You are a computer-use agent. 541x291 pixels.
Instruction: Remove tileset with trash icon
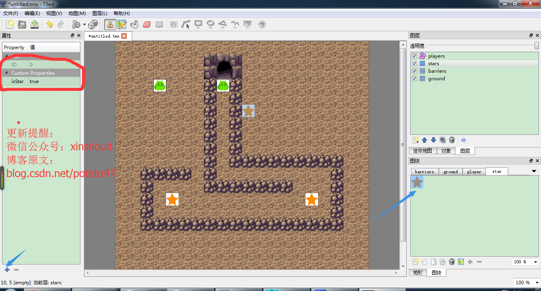click(x=451, y=262)
